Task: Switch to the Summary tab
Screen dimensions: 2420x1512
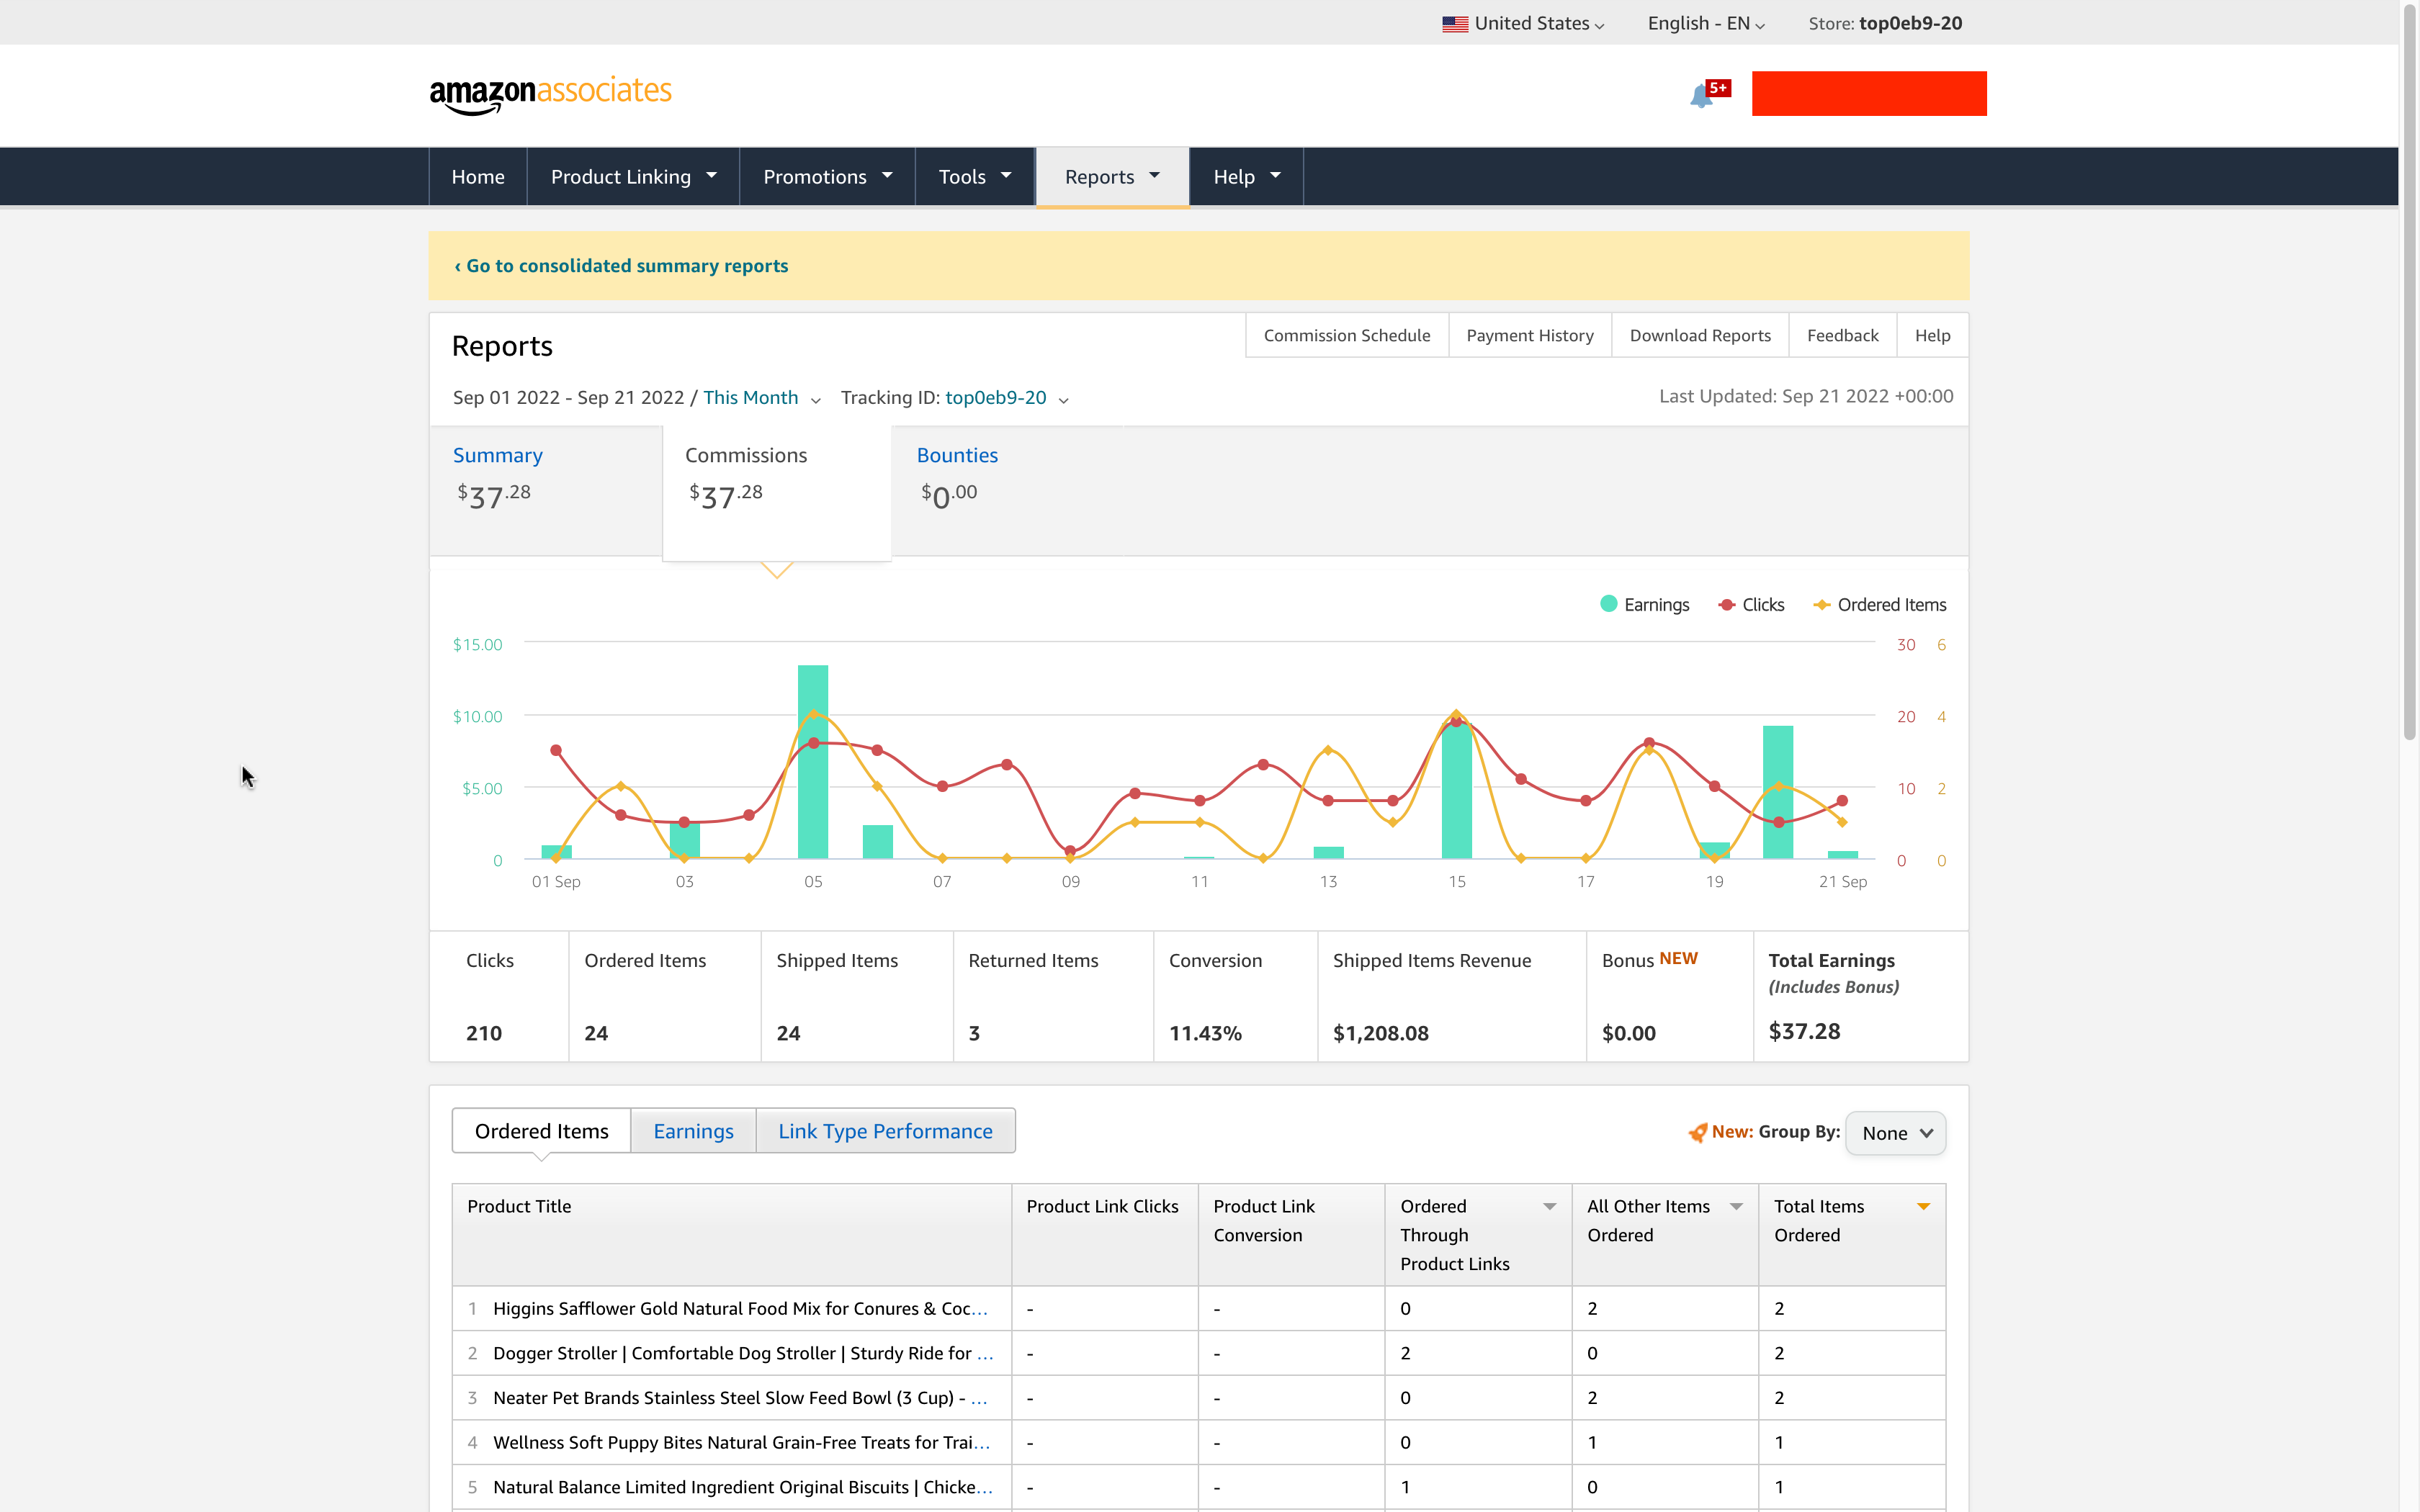Action: click(546, 490)
